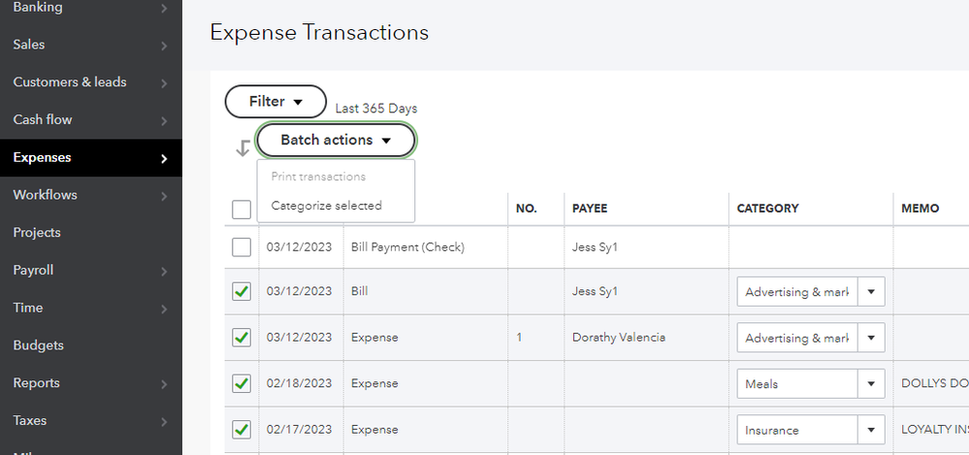Image resolution: width=969 pixels, height=455 pixels.
Task: Expand the Taxes sidebar chevron
Action: tap(163, 422)
